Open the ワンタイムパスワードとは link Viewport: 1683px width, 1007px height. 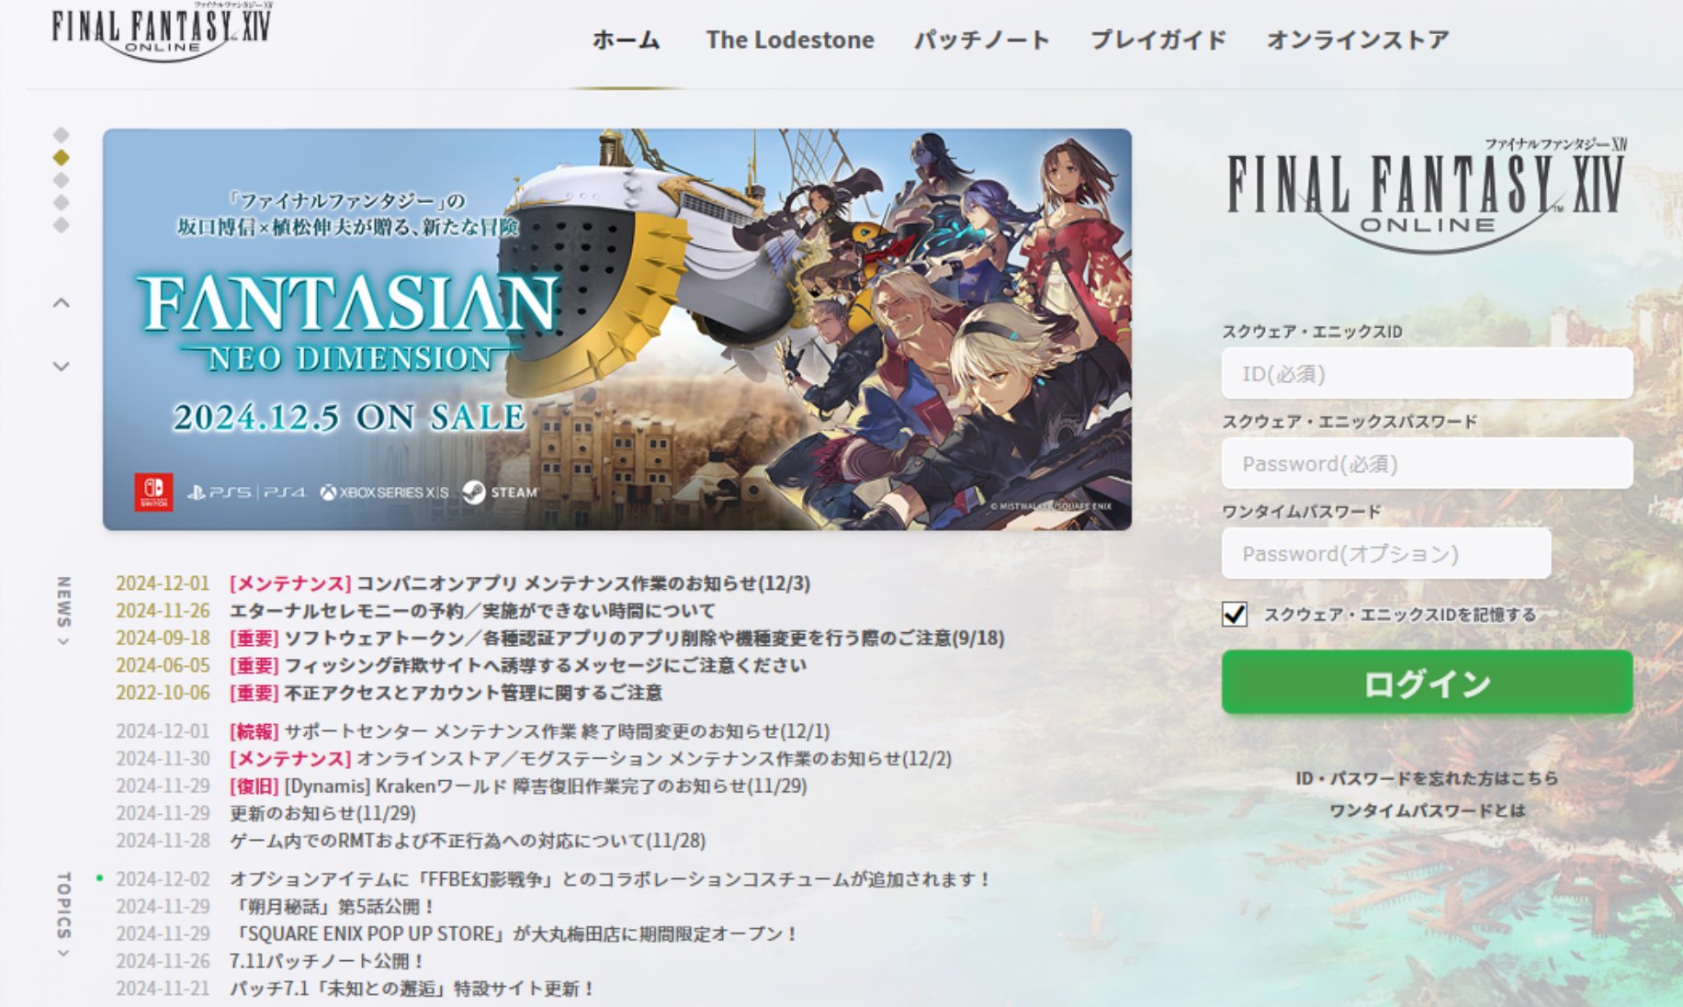pyautogui.click(x=1427, y=810)
